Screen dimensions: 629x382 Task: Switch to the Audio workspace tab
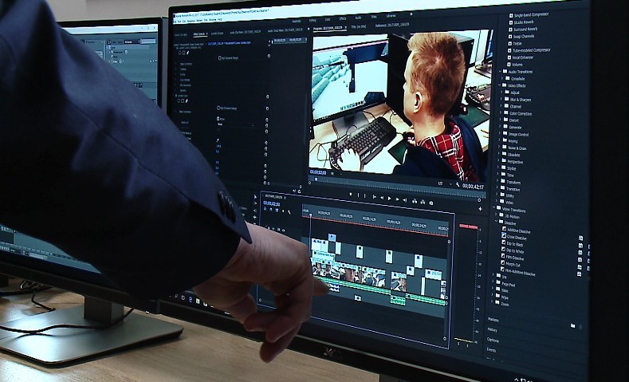(x=358, y=18)
